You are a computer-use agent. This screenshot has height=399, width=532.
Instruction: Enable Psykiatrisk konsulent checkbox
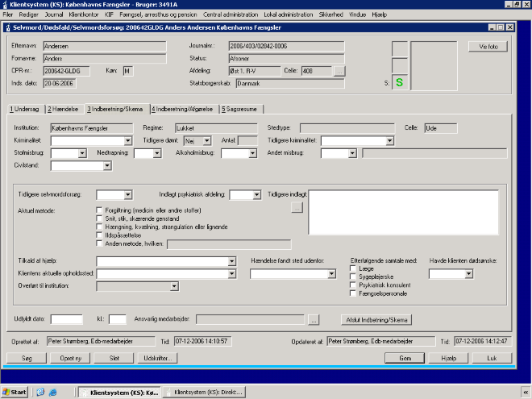353,285
